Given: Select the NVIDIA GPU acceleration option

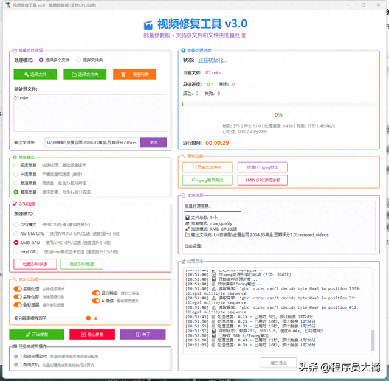Looking at the screenshot, I should coord(16,234).
